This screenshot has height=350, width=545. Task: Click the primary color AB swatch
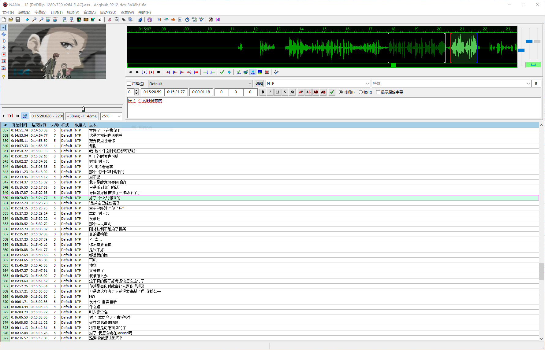(x=301, y=92)
